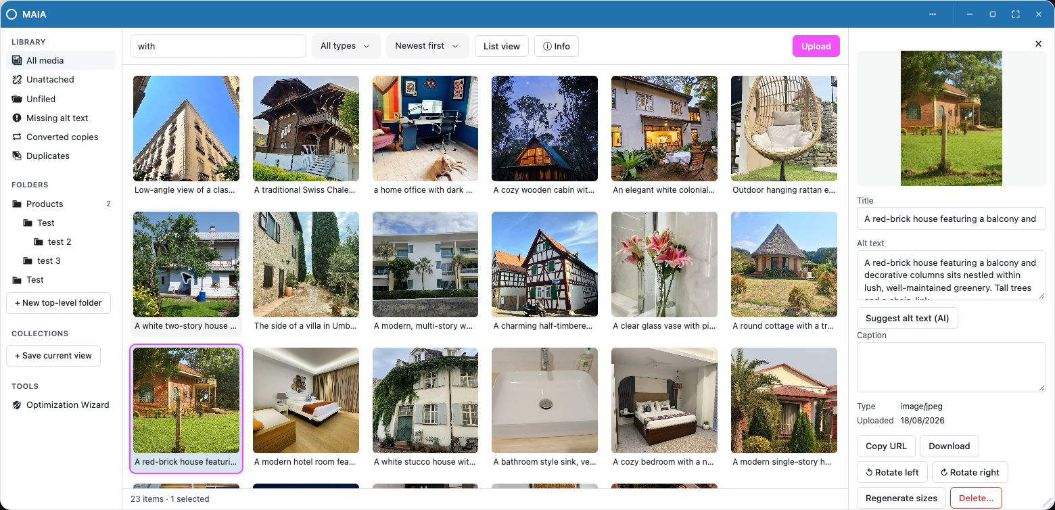Viewport: 1055px width, 510px height.
Task: Create a New top-level folder
Action: tap(58, 302)
